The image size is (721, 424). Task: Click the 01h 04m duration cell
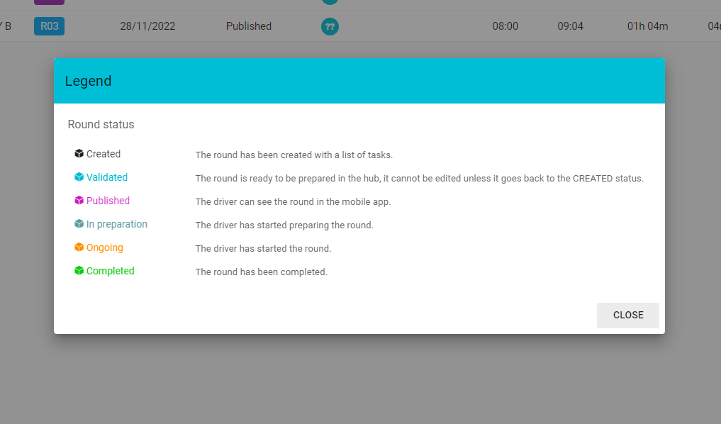[647, 26]
